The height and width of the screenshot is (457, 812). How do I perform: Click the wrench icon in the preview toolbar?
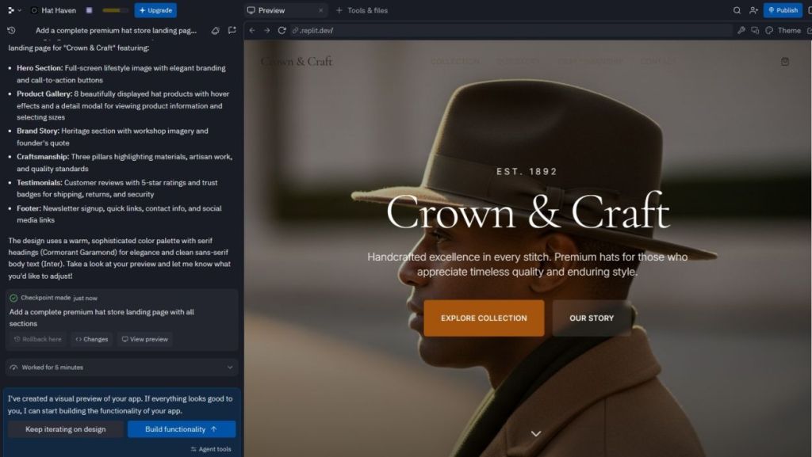[742, 30]
